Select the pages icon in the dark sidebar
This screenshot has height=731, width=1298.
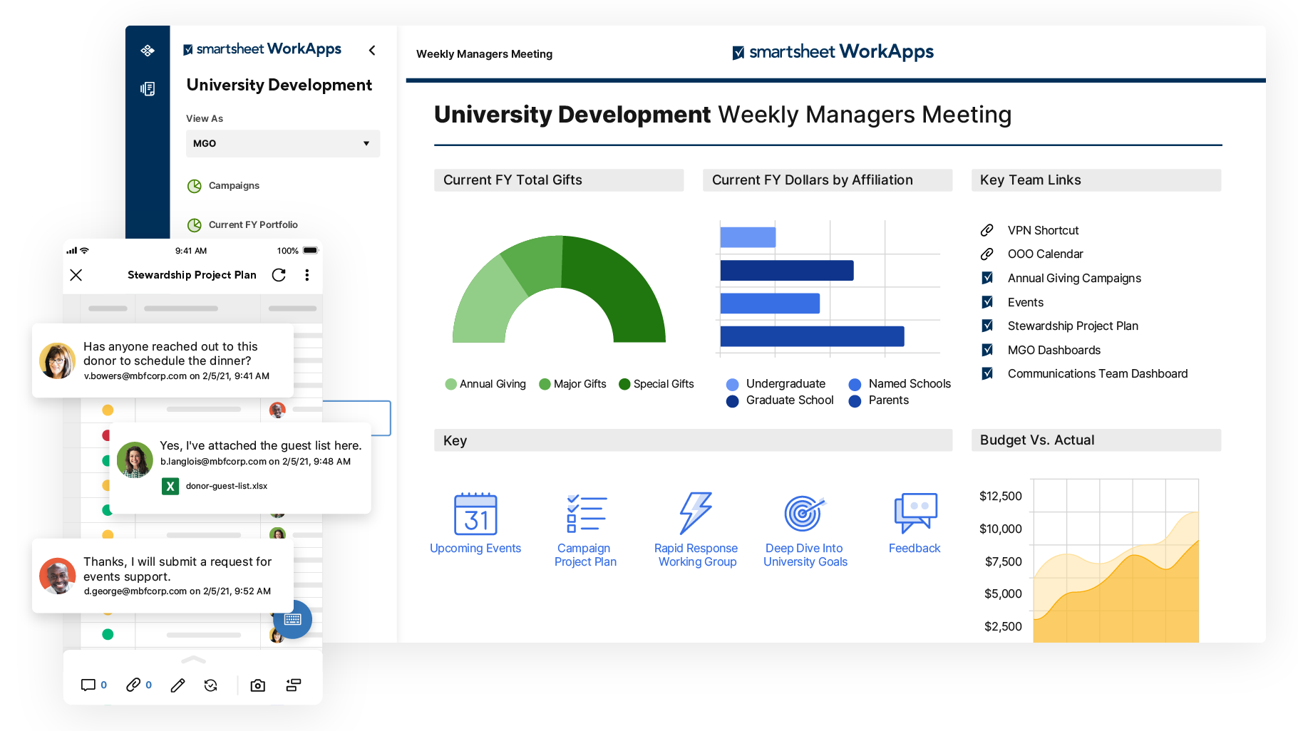pyautogui.click(x=147, y=88)
